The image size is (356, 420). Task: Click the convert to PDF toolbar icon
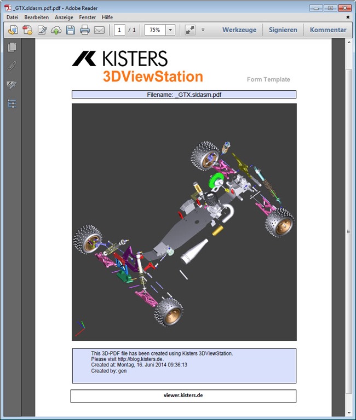[27, 30]
